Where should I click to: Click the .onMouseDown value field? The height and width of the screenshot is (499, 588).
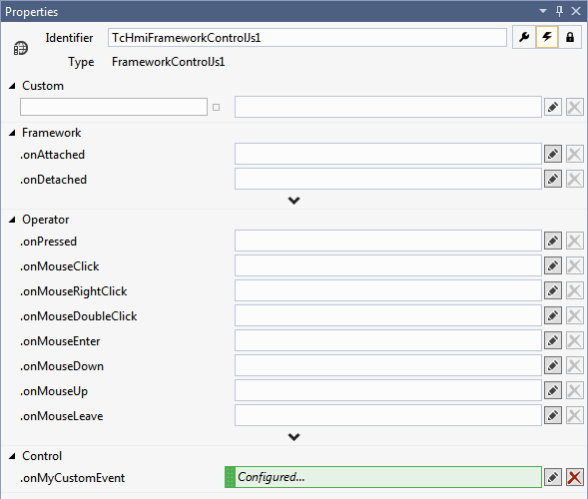click(388, 365)
